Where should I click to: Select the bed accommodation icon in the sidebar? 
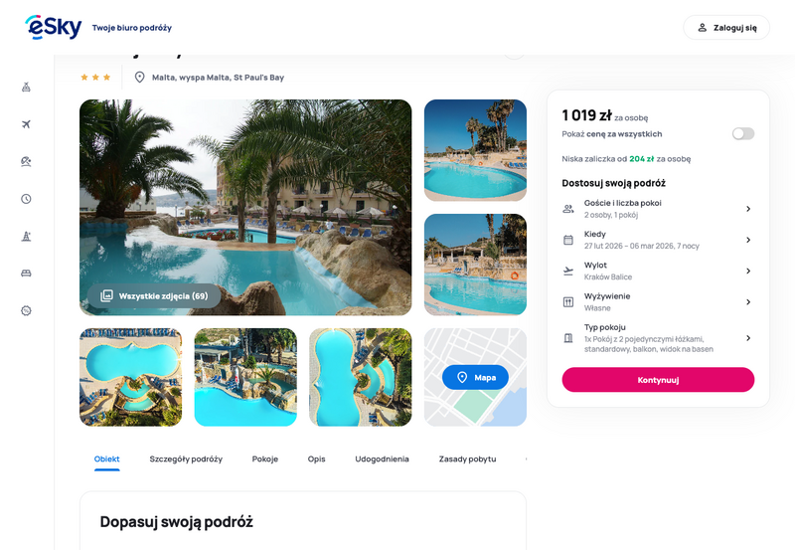pos(27,274)
